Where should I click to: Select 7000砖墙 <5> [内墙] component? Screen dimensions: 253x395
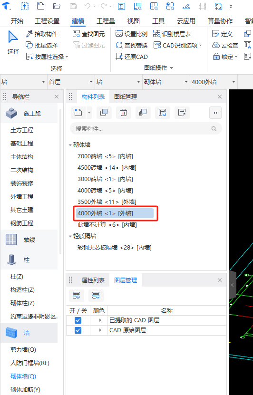[105, 156]
